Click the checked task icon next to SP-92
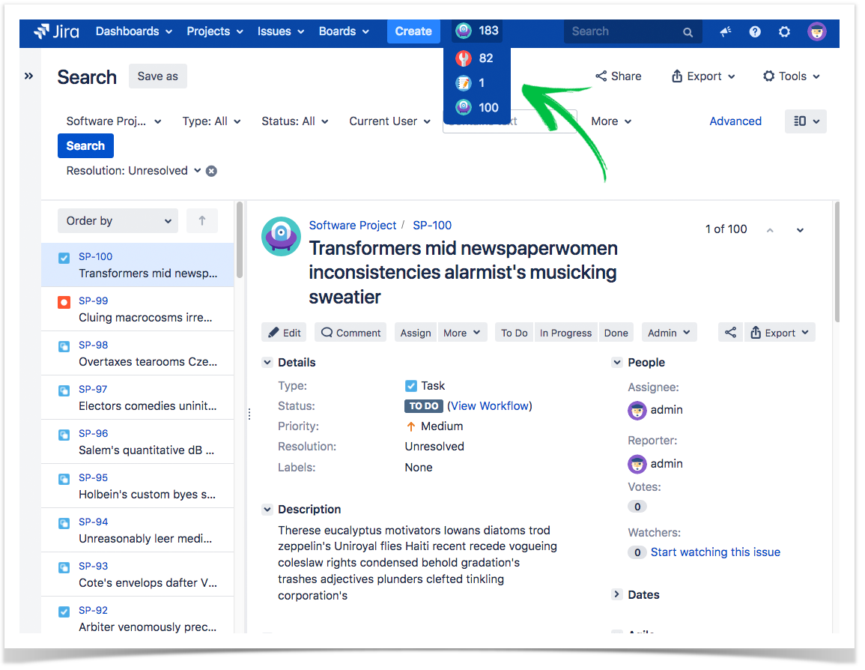 point(63,610)
